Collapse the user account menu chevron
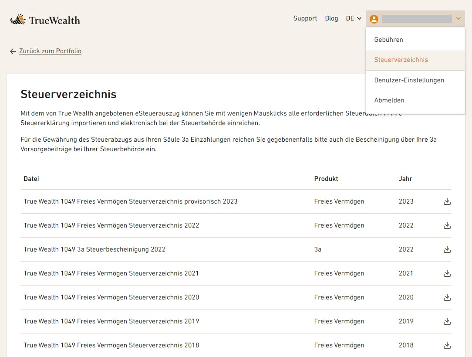The height and width of the screenshot is (357, 472). coord(458,19)
